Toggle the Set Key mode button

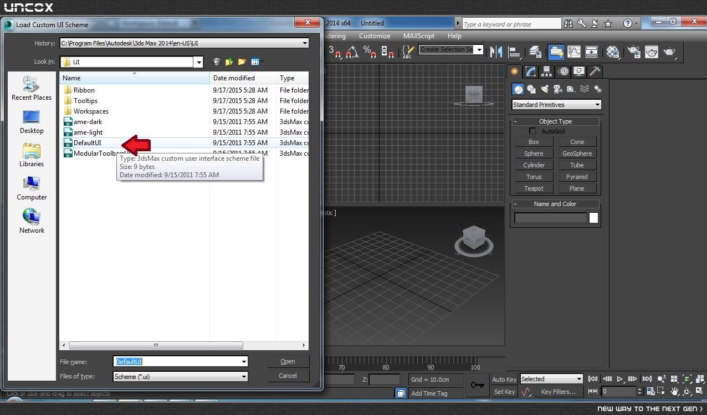point(504,392)
